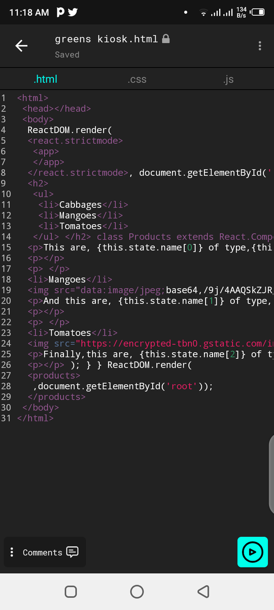Click closing </html> tag line 31
Image resolution: width=274 pixels, height=610 pixels.
click(35, 418)
